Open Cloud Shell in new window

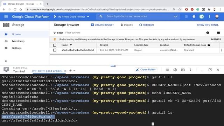(210, 70)
